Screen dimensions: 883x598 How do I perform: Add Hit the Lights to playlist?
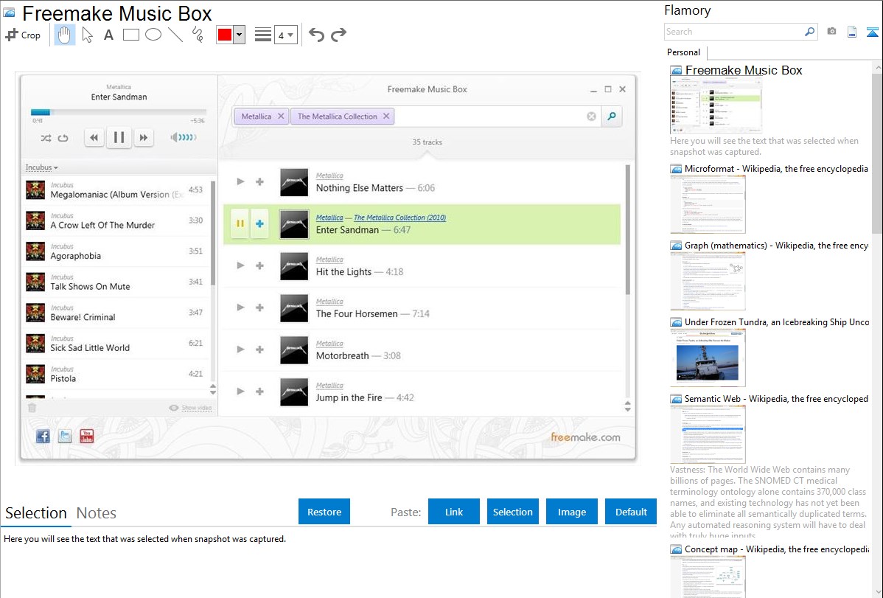pyautogui.click(x=259, y=265)
